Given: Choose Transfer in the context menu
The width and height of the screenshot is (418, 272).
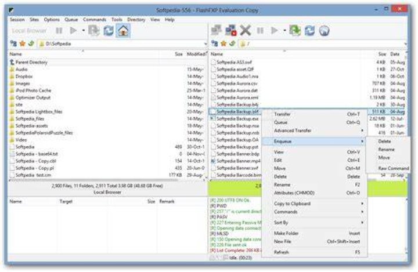Looking at the screenshot, I should [x=314, y=114].
